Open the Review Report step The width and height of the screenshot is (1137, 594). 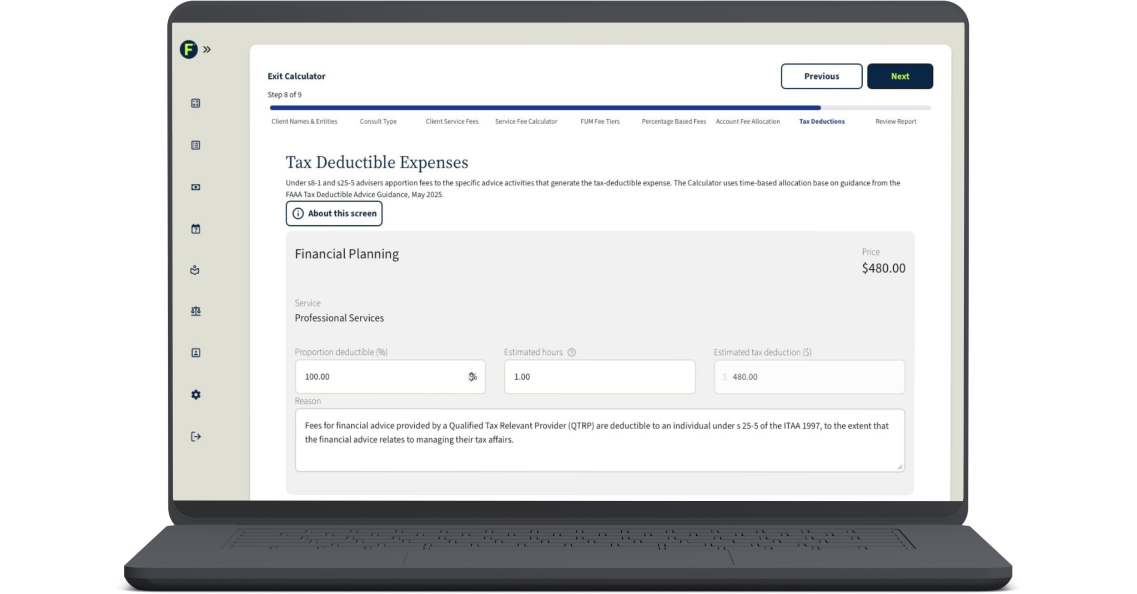click(x=896, y=121)
